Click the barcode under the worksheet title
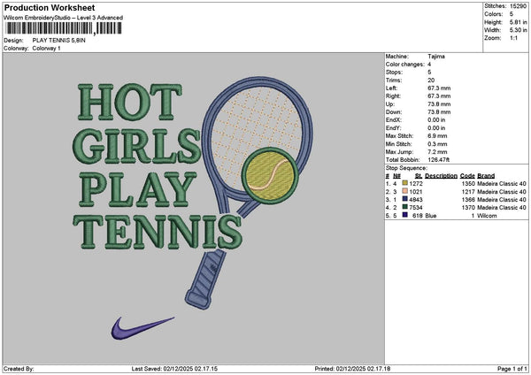 pos(62,29)
